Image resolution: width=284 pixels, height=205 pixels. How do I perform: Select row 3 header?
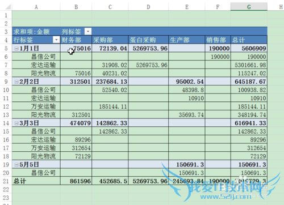pos(6,32)
